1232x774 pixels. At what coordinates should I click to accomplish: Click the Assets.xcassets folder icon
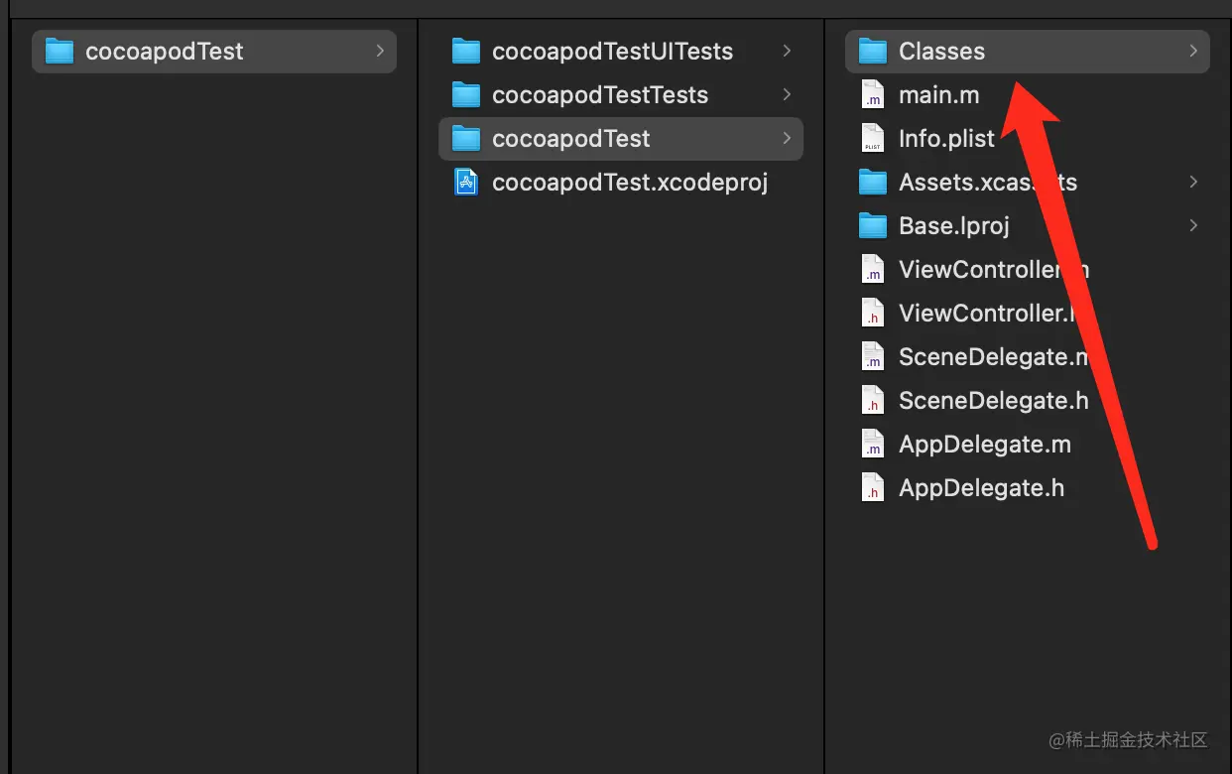point(872,183)
